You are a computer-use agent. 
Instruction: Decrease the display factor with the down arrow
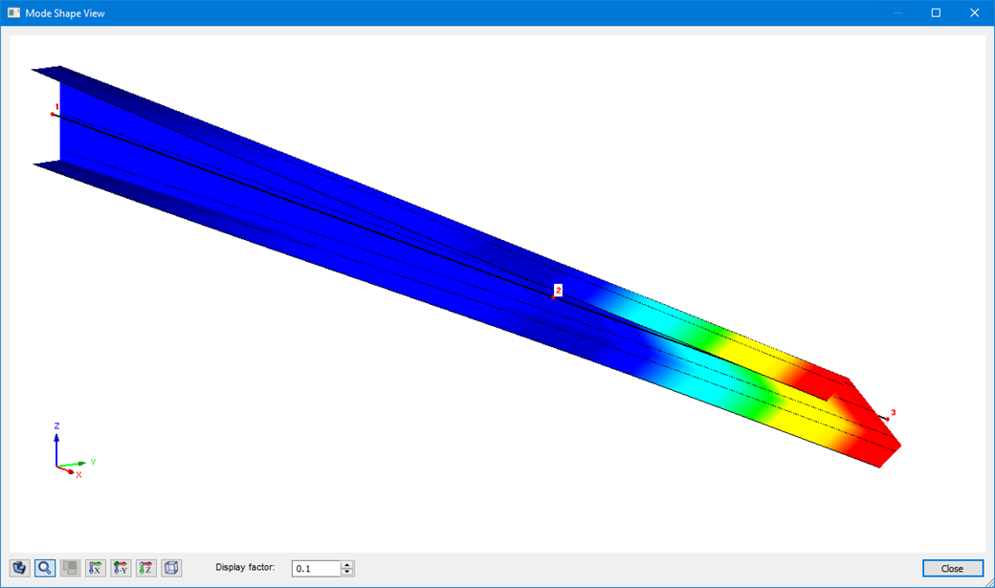346,571
